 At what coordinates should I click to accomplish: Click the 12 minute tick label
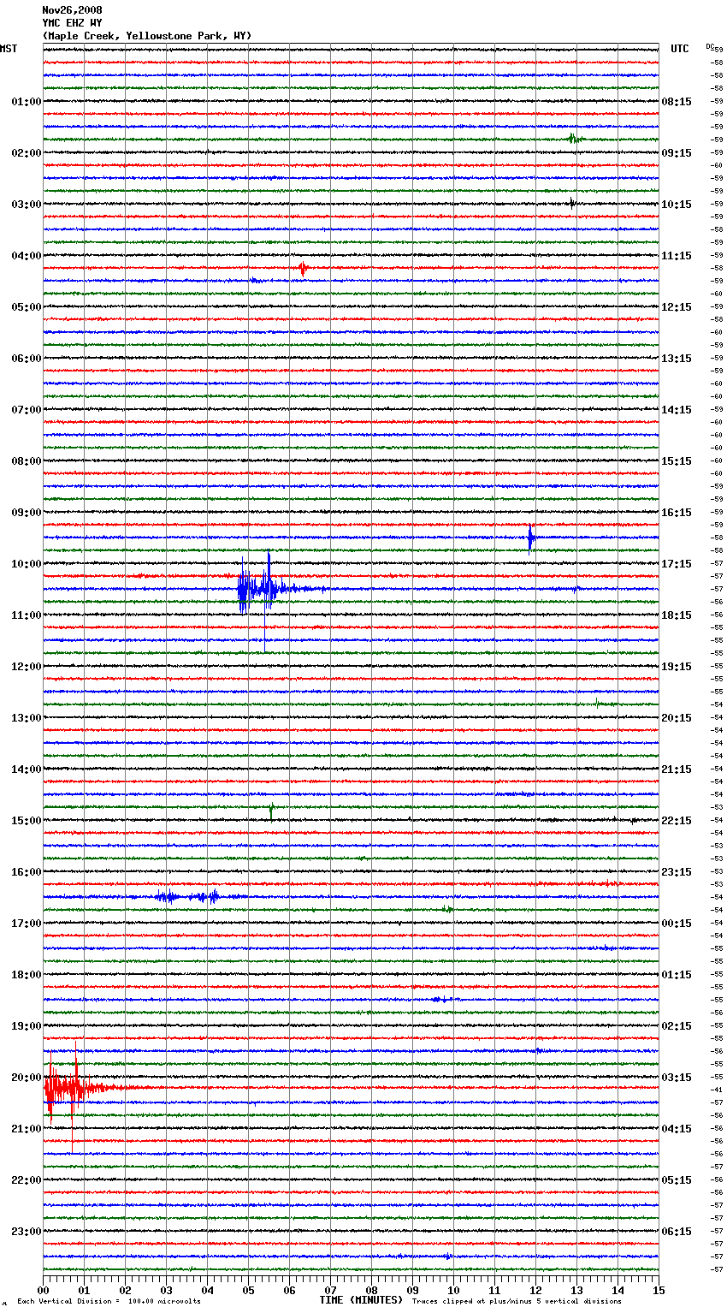[535, 1290]
